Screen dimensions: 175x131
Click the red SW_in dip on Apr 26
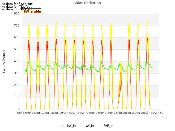tap(120, 96)
